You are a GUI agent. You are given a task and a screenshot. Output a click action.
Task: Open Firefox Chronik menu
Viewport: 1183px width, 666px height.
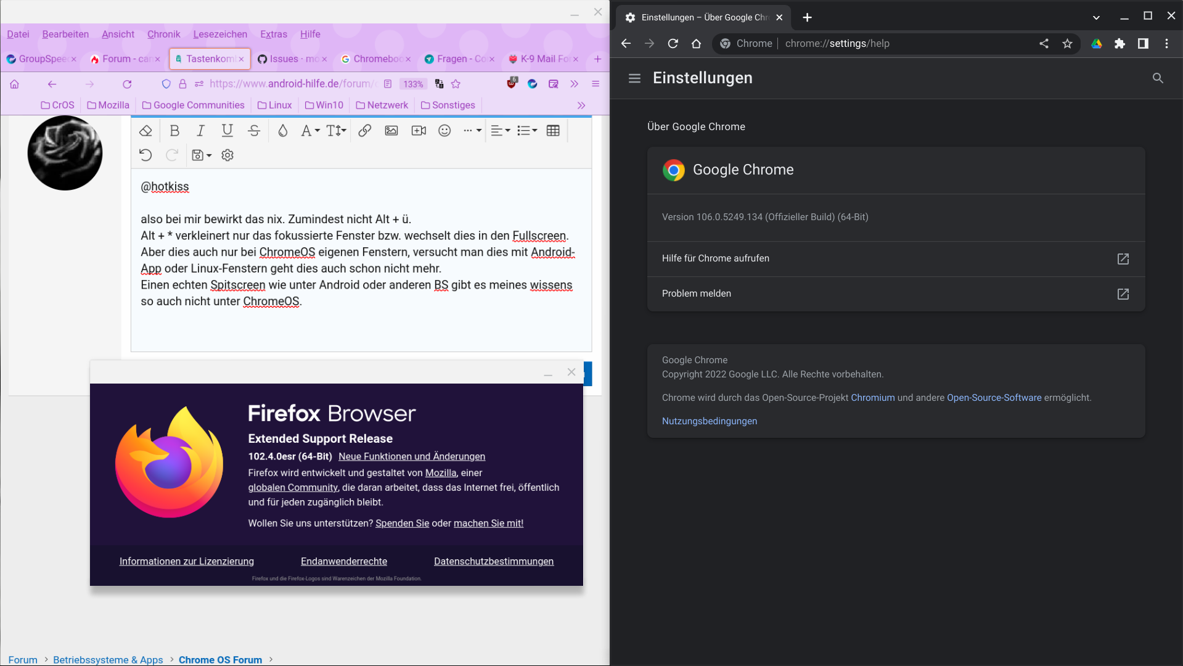163,34
